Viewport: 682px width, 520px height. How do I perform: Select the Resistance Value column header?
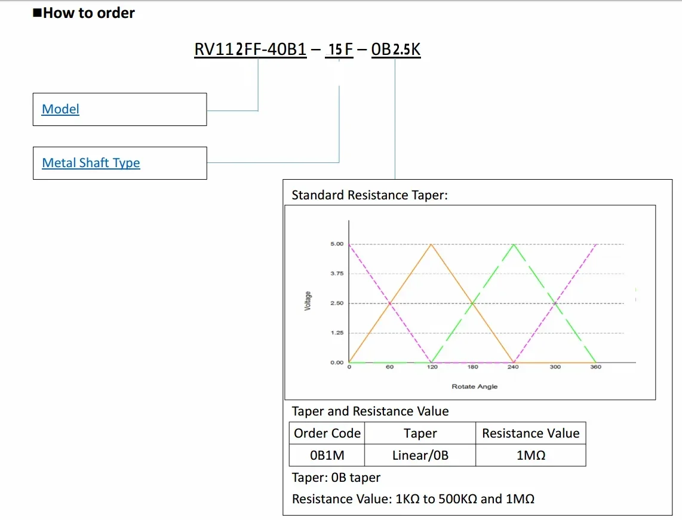click(x=530, y=433)
